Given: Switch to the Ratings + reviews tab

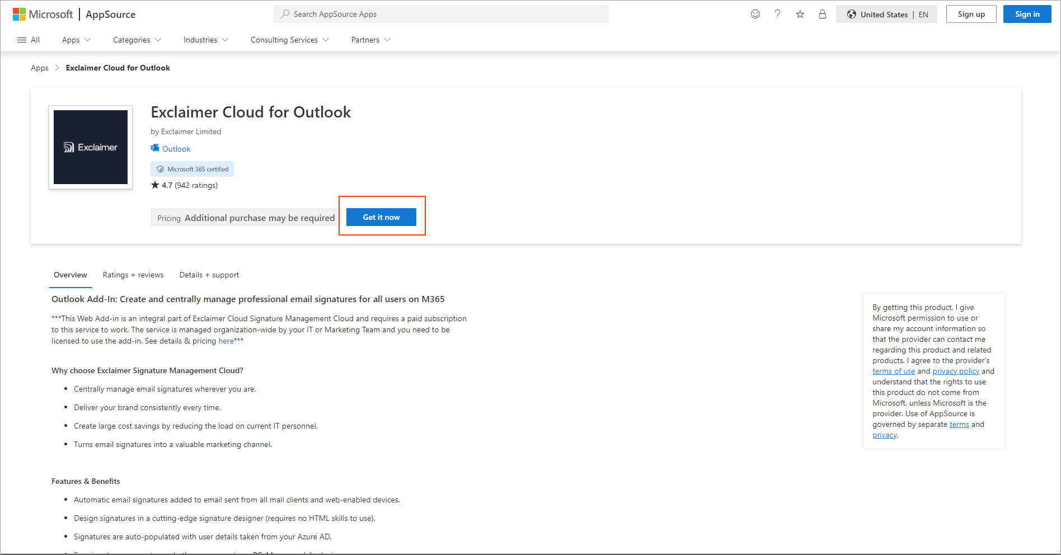Looking at the screenshot, I should tap(133, 275).
